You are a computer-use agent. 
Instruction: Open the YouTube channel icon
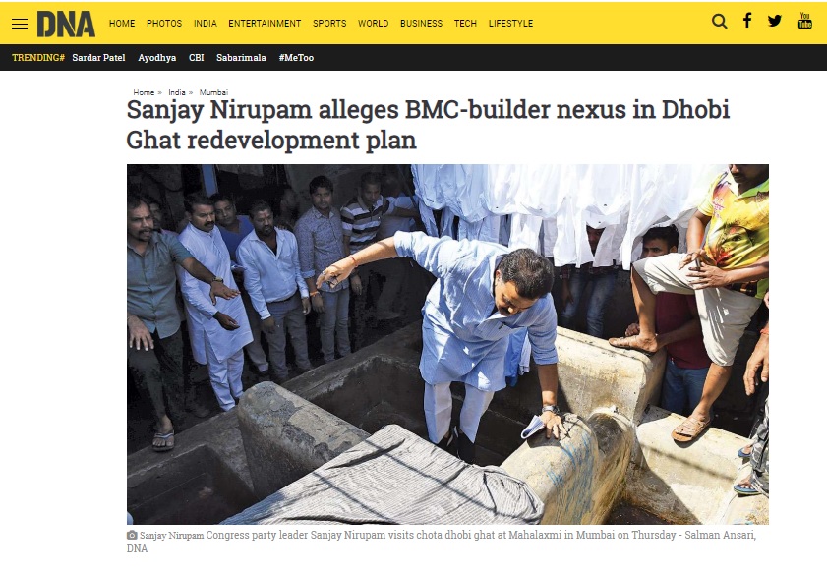click(804, 21)
